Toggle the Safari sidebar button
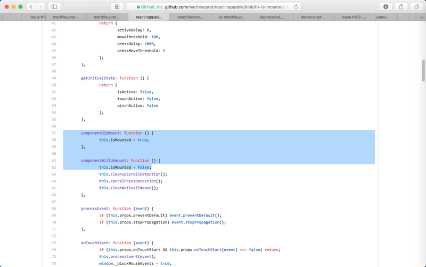This screenshot has height=267, width=426. point(54,7)
